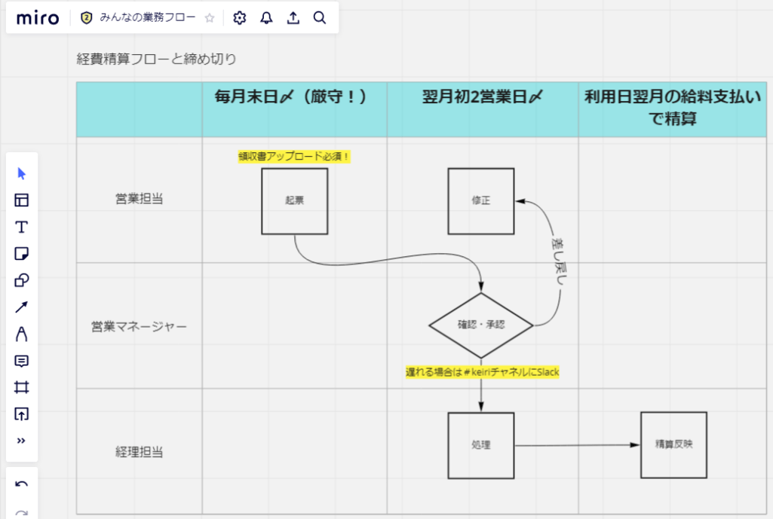
Task: Click the Undo arrow button
Action: (21, 484)
